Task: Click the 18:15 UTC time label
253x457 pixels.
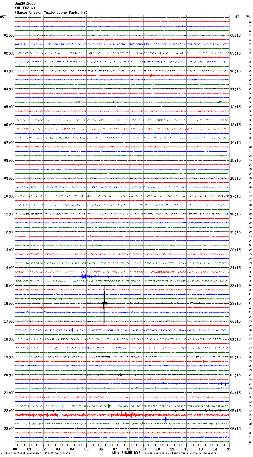Action: coord(235,214)
